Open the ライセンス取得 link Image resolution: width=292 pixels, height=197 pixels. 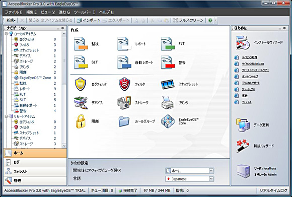250,57
